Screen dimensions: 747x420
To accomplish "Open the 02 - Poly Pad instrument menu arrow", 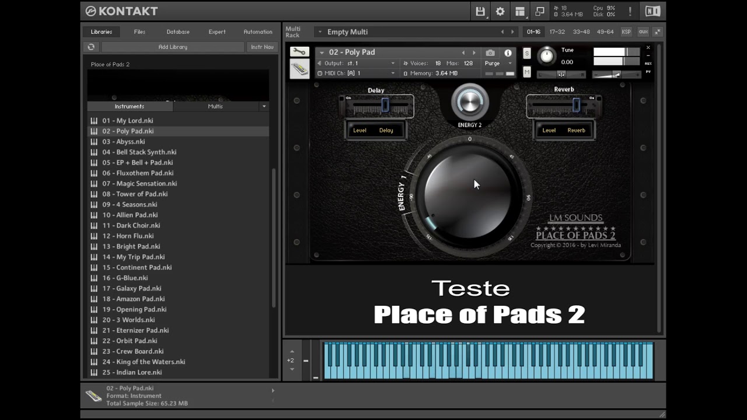I will pos(322,52).
